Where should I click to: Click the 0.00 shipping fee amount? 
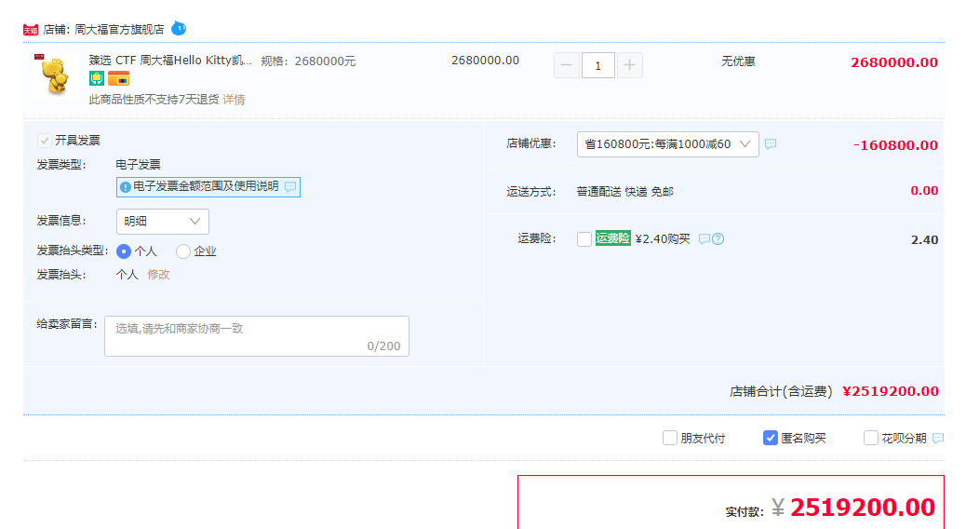click(x=925, y=191)
